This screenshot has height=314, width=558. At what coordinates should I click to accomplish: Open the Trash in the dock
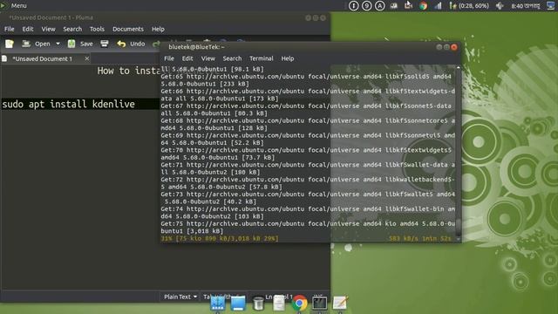point(258,304)
